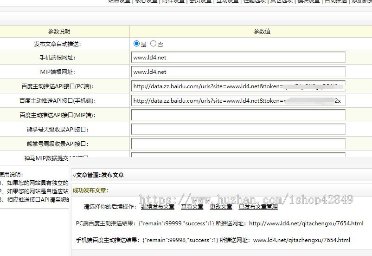Click the 百度主动推送API接口(MIP端) label
The image size is (372, 256).
click(x=58, y=115)
